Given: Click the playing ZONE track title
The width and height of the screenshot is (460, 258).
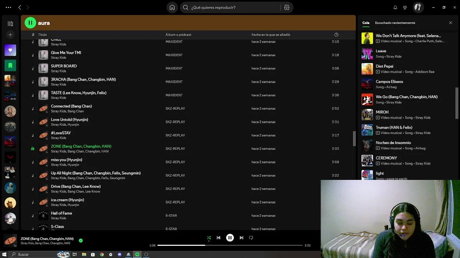Looking at the screenshot, I should tap(81, 146).
